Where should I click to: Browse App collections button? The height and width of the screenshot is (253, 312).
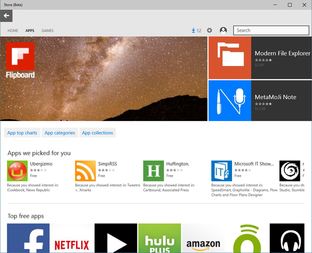pyautogui.click(x=98, y=133)
